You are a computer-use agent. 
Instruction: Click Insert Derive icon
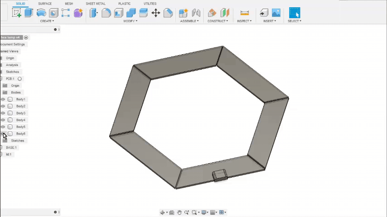(x=264, y=13)
